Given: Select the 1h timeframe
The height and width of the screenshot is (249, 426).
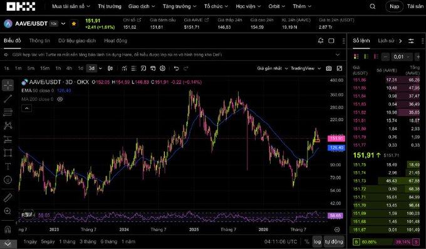Looking at the screenshot, I should tap(58, 68).
